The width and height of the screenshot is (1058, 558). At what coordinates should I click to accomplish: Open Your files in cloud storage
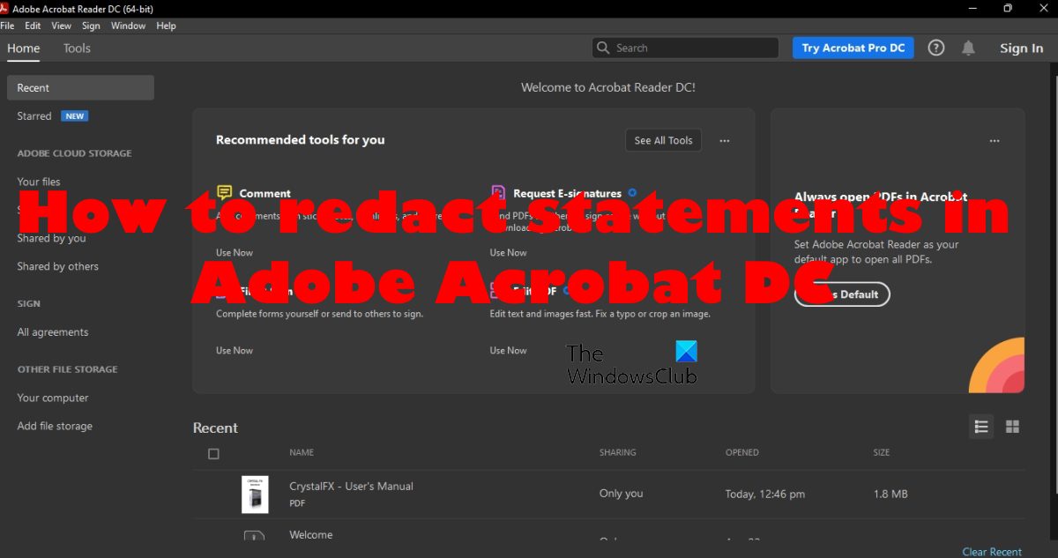pos(39,182)
